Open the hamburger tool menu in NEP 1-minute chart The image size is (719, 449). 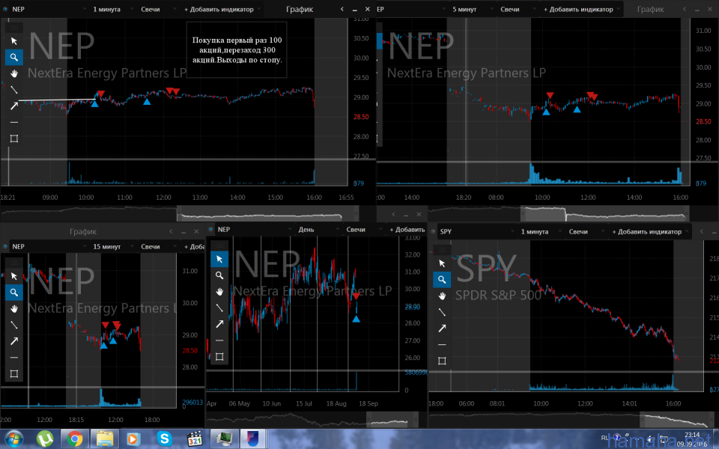14,28
